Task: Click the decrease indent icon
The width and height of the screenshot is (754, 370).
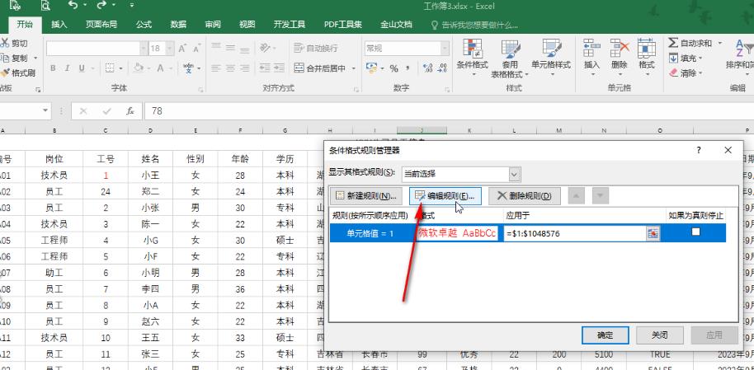Action: pyautogui.click(x=265, y=68)
